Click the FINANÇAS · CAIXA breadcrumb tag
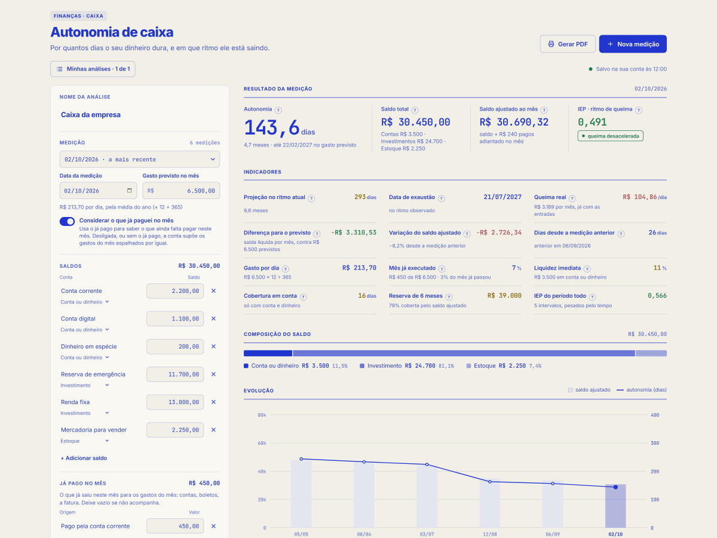Viewport: 717px width, 538px height. click(79, 16)
